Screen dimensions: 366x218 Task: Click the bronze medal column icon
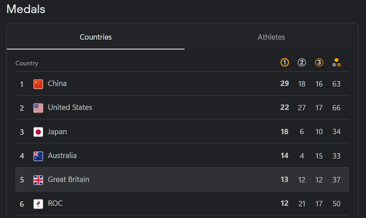pos(319,63)
